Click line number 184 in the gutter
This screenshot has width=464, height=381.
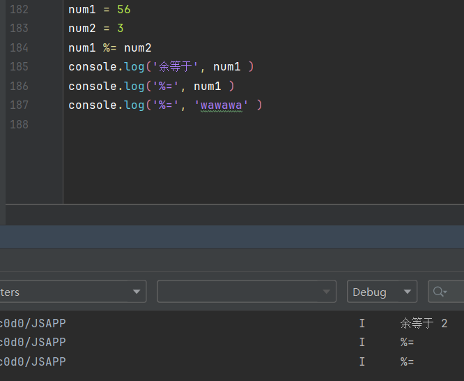[20, 48]
